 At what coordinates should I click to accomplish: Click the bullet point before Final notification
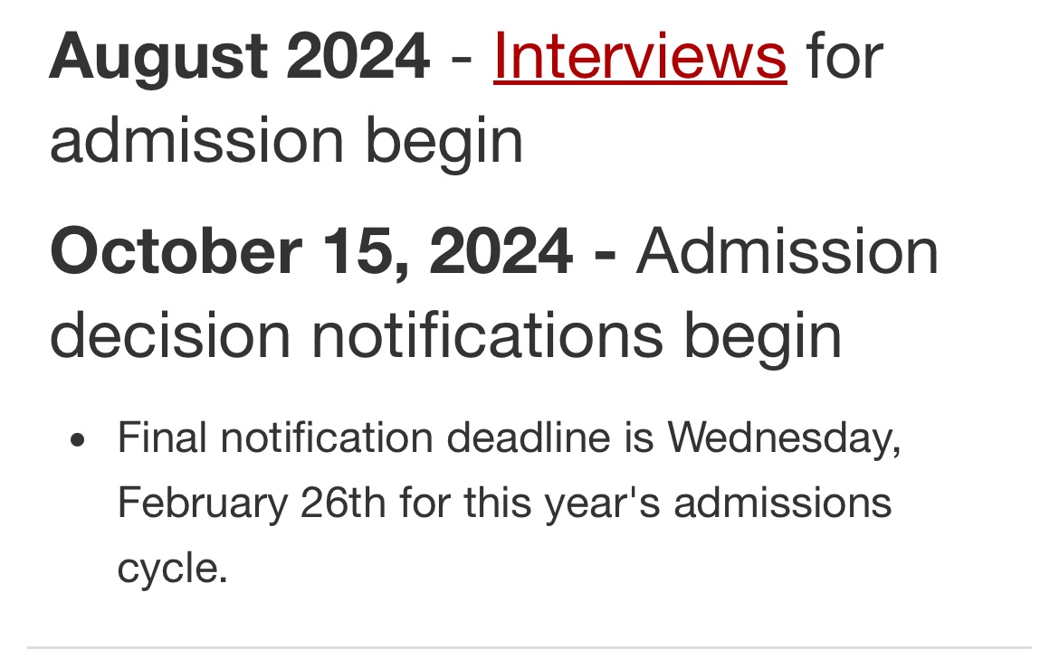pyautogui.click(x=78, y=440)
